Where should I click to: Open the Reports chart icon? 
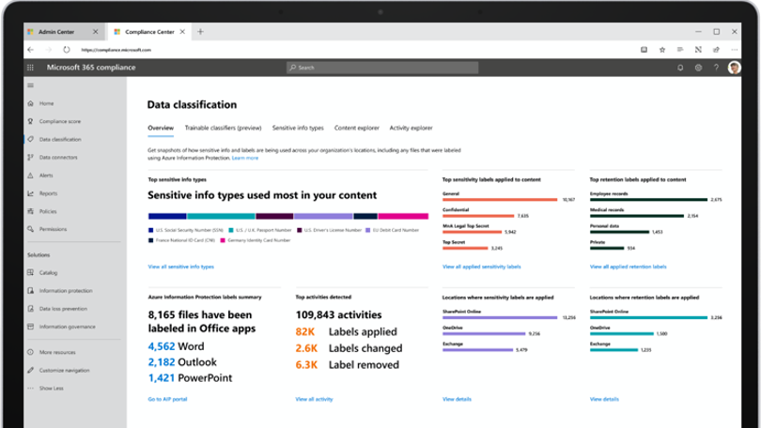tap(31, 193)
